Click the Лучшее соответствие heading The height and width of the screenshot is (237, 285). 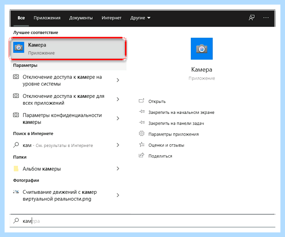tap(36, 33)
